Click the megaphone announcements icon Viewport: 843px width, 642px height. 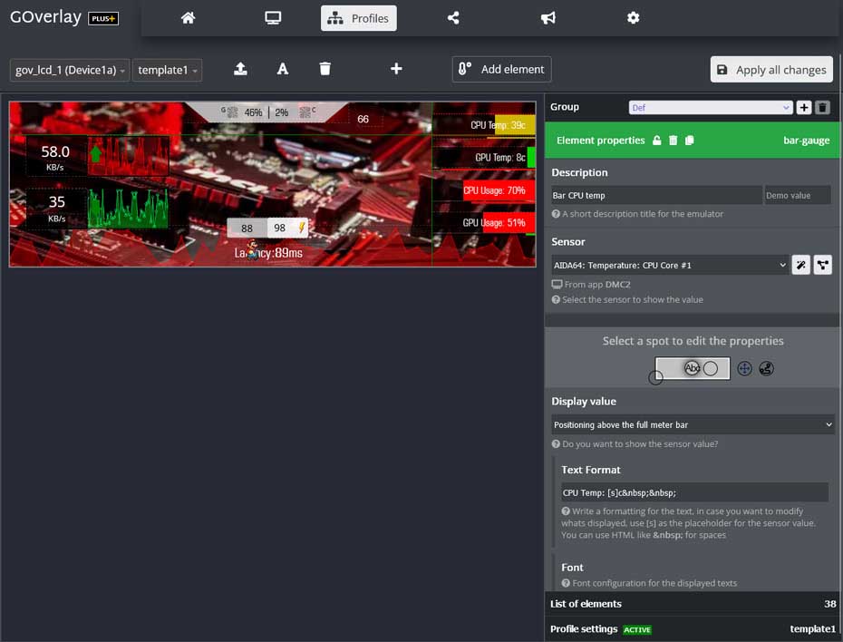click(548, 18)
